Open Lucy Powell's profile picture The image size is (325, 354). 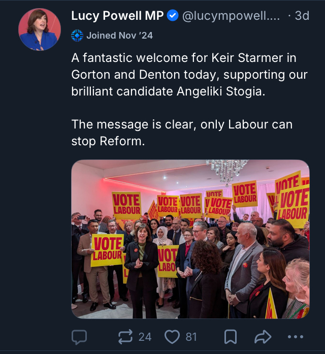(x=40, y=29)
